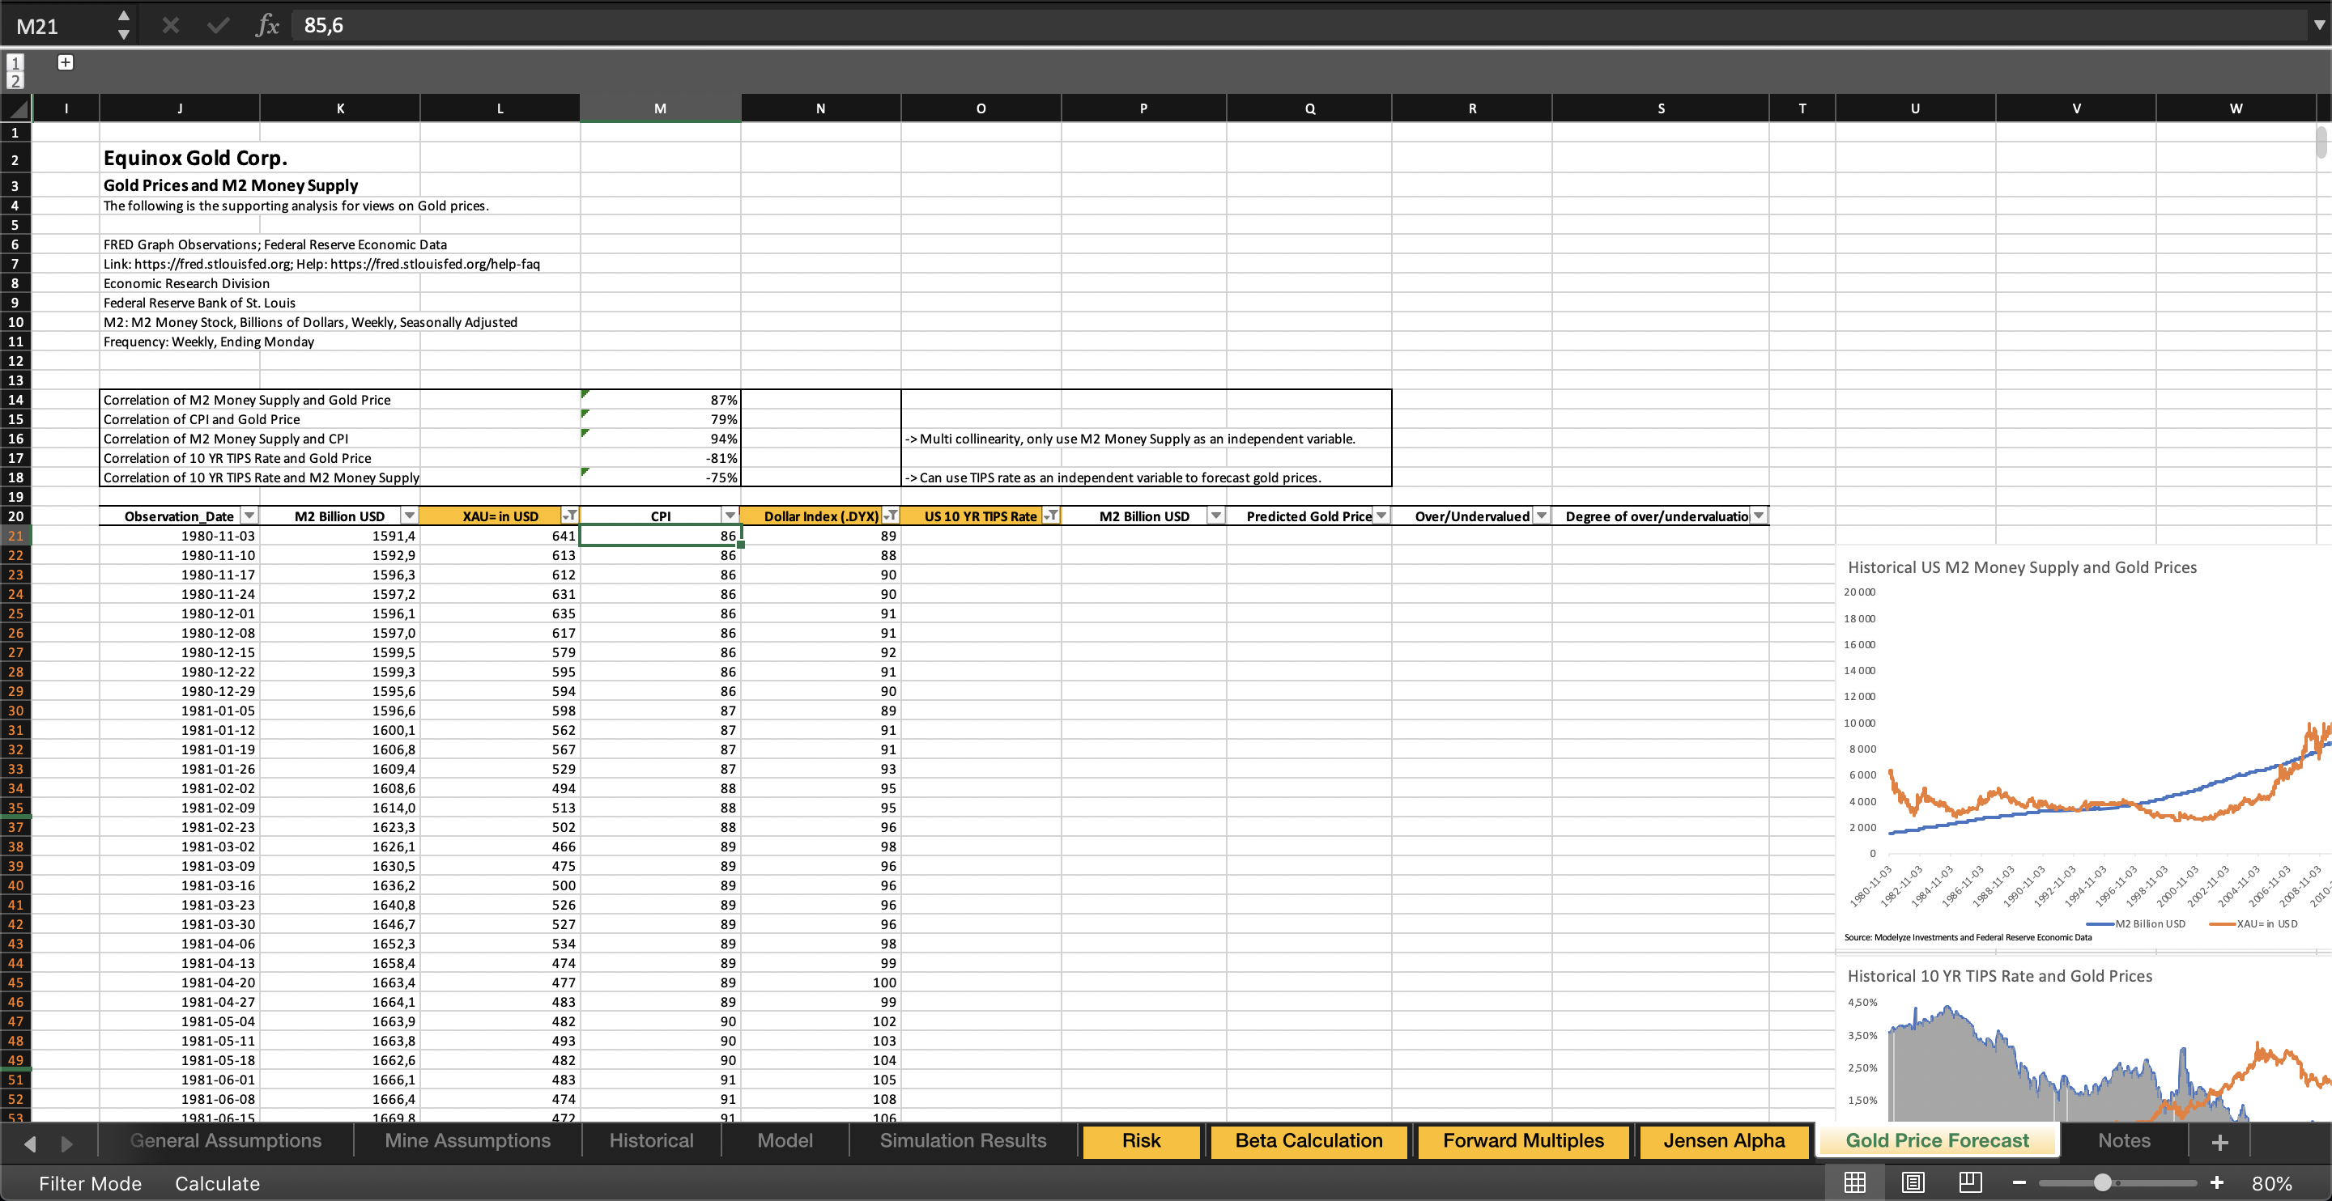Select date cell 1980-12-01
2332x1201 pixels.
point(179,613)
